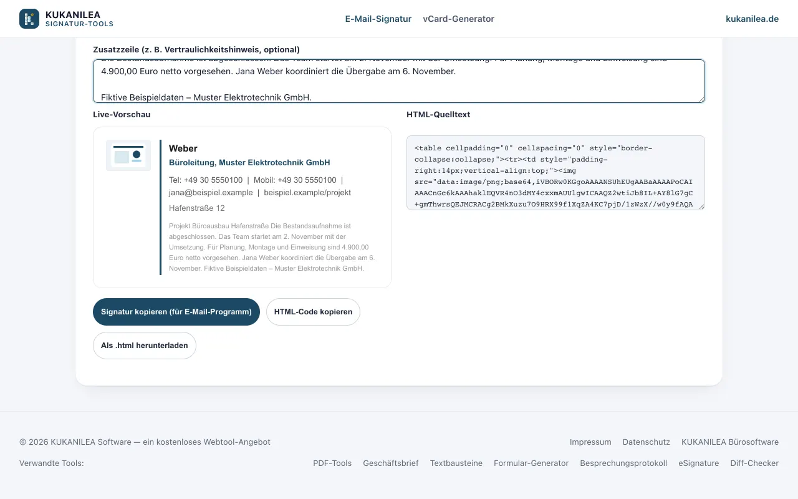Click into the Zusatzzeile text area
This screenshot has height=499, width=798.
pos(399,81)
